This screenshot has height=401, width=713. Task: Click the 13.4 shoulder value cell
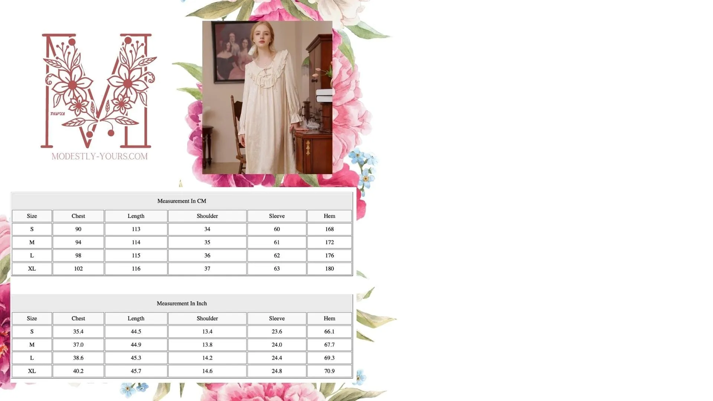(x=207, y=332)
